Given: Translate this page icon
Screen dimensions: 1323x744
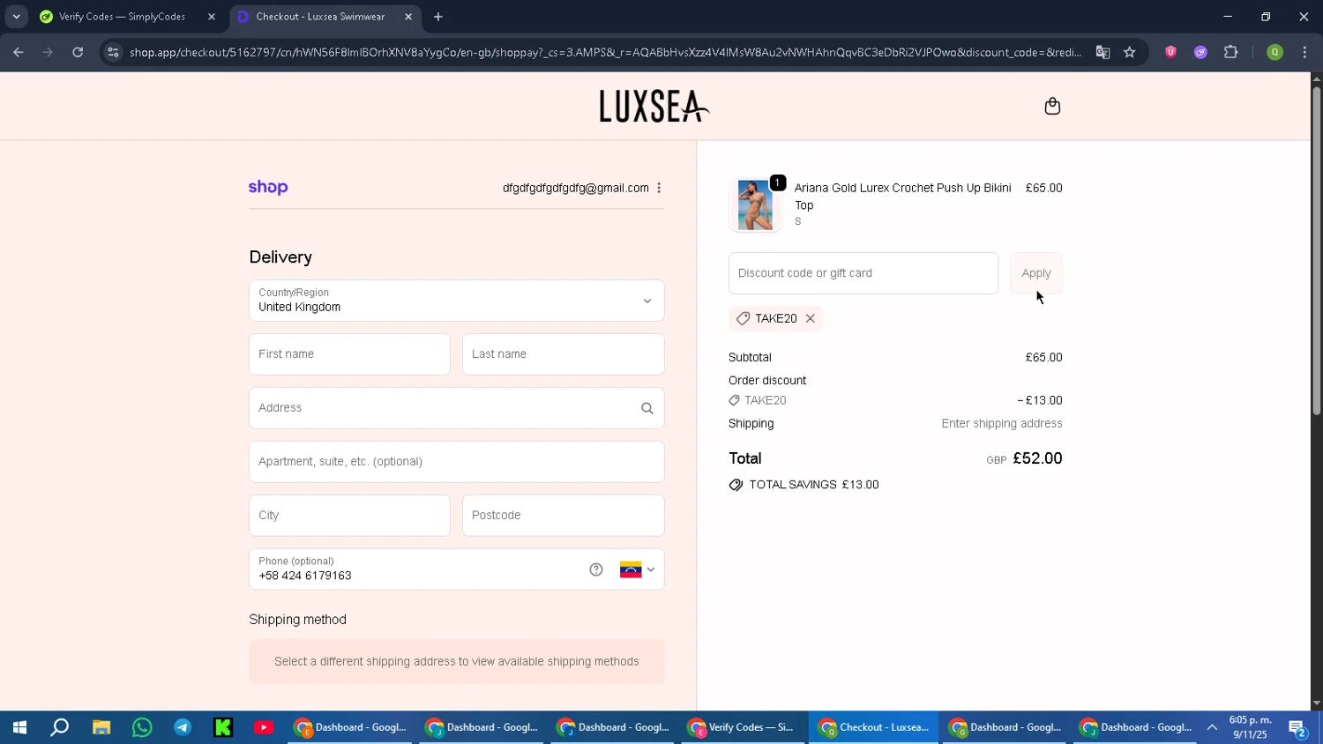Looking at the screenshot, I should (1102, 53).
